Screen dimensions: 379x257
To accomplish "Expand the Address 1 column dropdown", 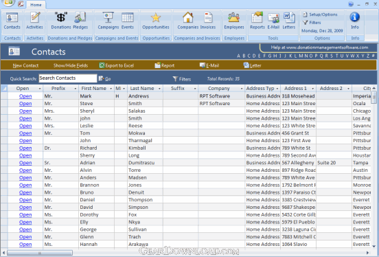I will pos(313,89).
